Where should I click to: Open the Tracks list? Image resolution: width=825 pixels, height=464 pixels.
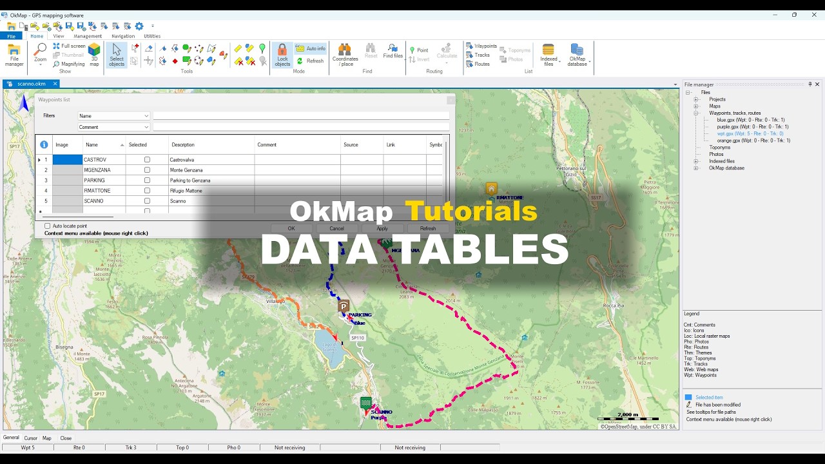point(478,55)
